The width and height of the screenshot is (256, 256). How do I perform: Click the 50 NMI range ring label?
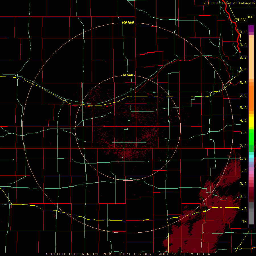click(x=128, y=75)
